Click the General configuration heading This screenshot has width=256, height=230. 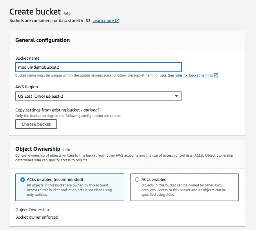42,40
